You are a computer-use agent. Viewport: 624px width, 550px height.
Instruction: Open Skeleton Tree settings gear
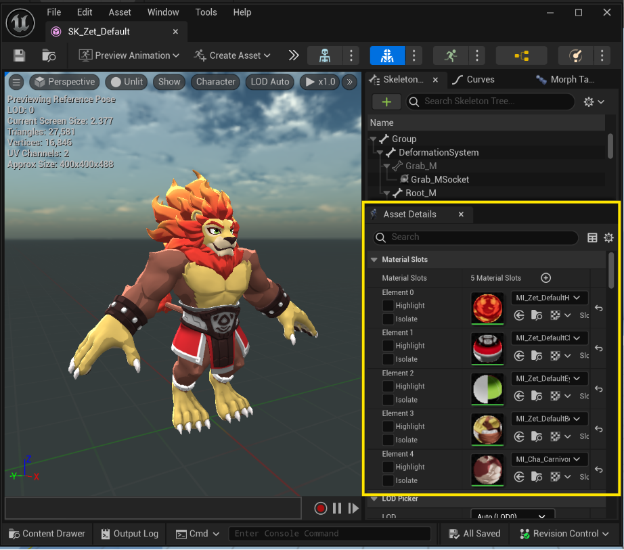tap(594, 101)
